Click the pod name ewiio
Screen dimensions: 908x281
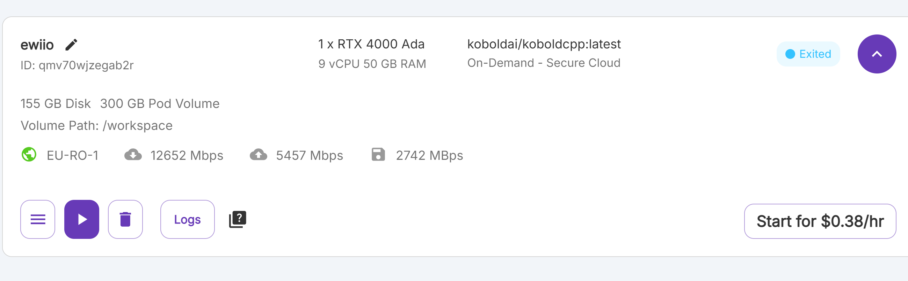(x=37, y=45)
